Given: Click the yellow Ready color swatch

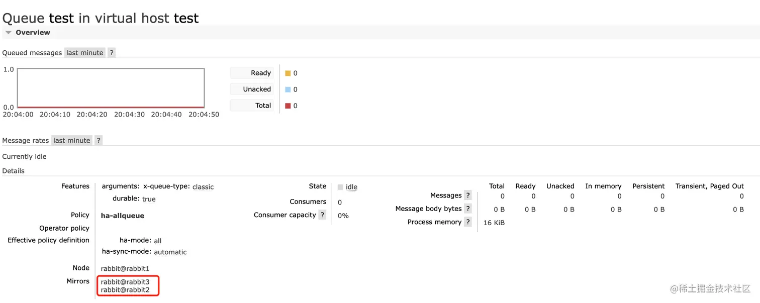Looking at the screenshot, I should pyautogui.click(x=288, y=73).
